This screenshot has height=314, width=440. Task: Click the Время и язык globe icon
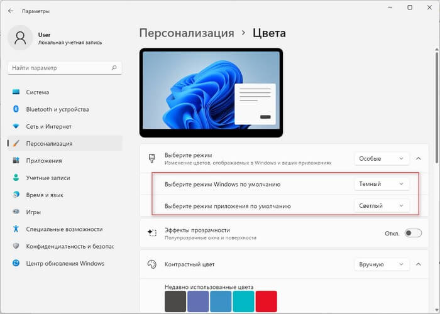[16, 195]
